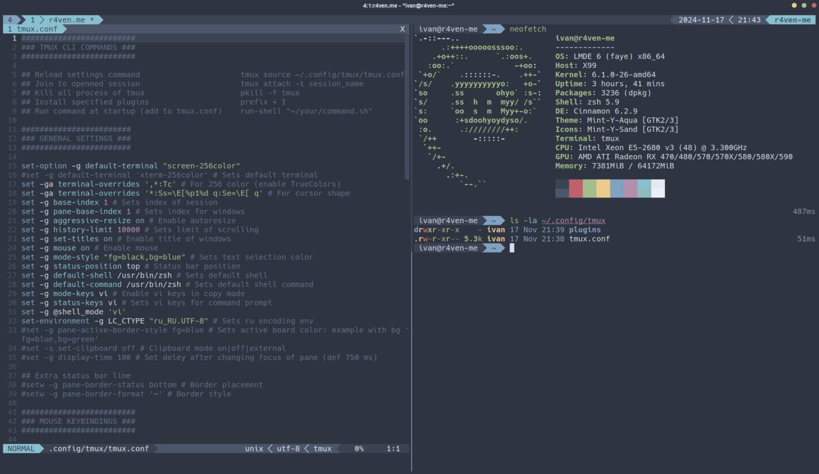Click the r4ven-me hostname segment at top right
This screenshot has height=474, width=819.
[x=792, y=20]
